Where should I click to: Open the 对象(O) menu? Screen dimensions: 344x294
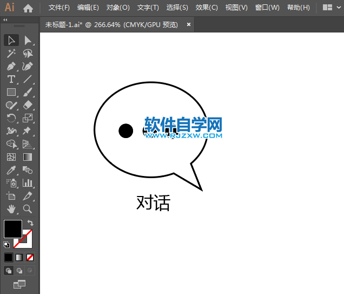118,8
